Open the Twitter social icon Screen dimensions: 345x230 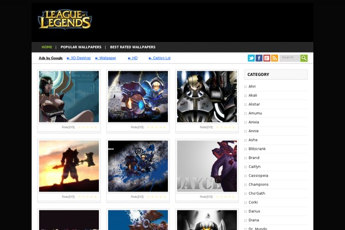(x=251, y=58)
